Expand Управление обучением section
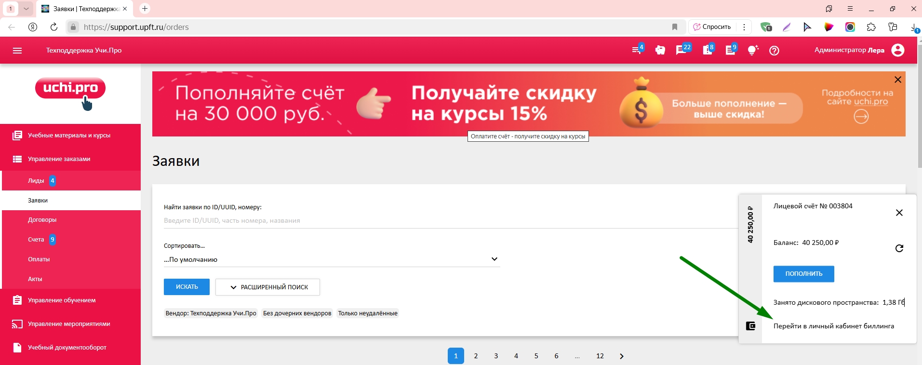922x365 pixels. point(70,300)
